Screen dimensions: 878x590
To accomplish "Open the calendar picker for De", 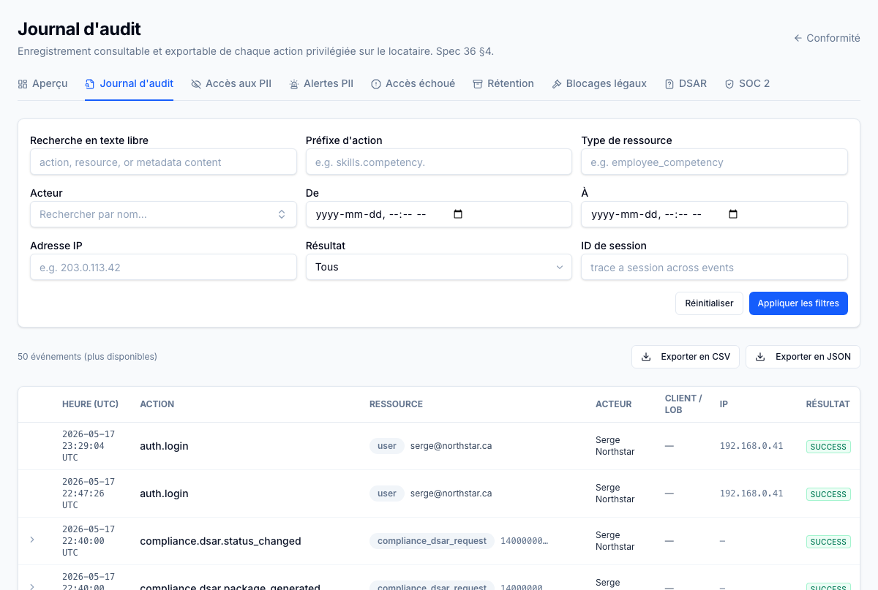I will (x=459, y=214).
